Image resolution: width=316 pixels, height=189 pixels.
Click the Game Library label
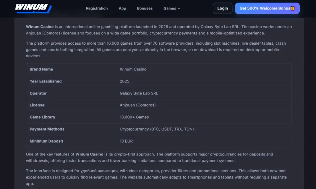42,117
